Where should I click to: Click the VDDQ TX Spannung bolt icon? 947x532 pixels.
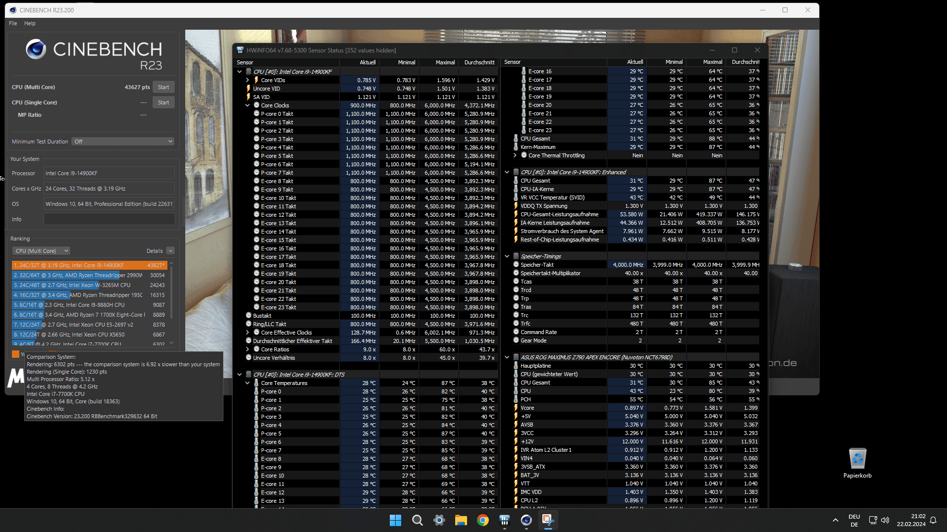[516, 206]
